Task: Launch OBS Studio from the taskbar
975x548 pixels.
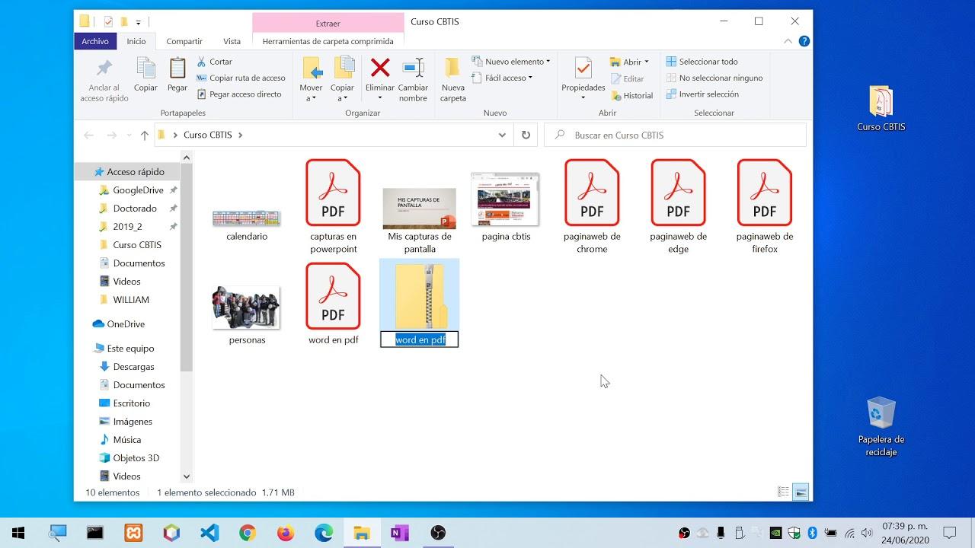Action: click(x=437, y=532)
